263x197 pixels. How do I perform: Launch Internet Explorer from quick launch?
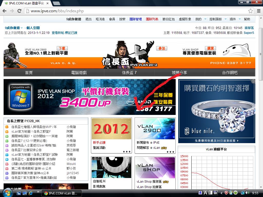click(31, 193)
